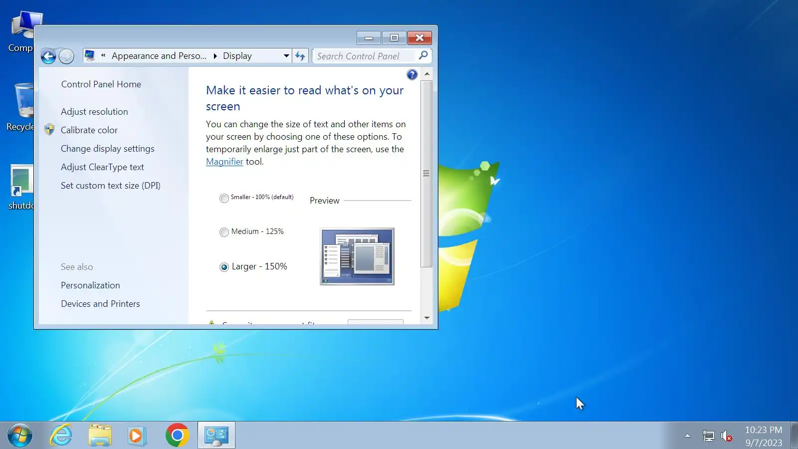The width and height of the screenshot is (798, 449).
Task: Open Windows Explorer folder on taskbar
Action: coord(100,436)
